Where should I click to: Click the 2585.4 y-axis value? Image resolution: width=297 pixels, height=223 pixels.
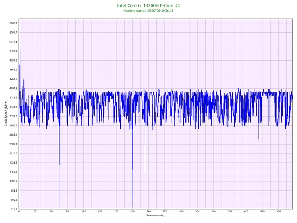[x=13, y=135]
